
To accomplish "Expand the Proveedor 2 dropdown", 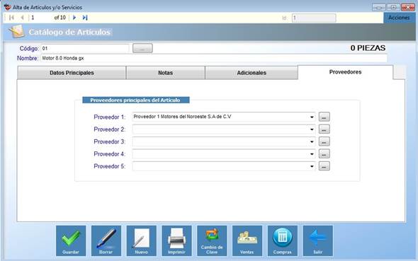I will pyautogui.click(x=312, y=129).
